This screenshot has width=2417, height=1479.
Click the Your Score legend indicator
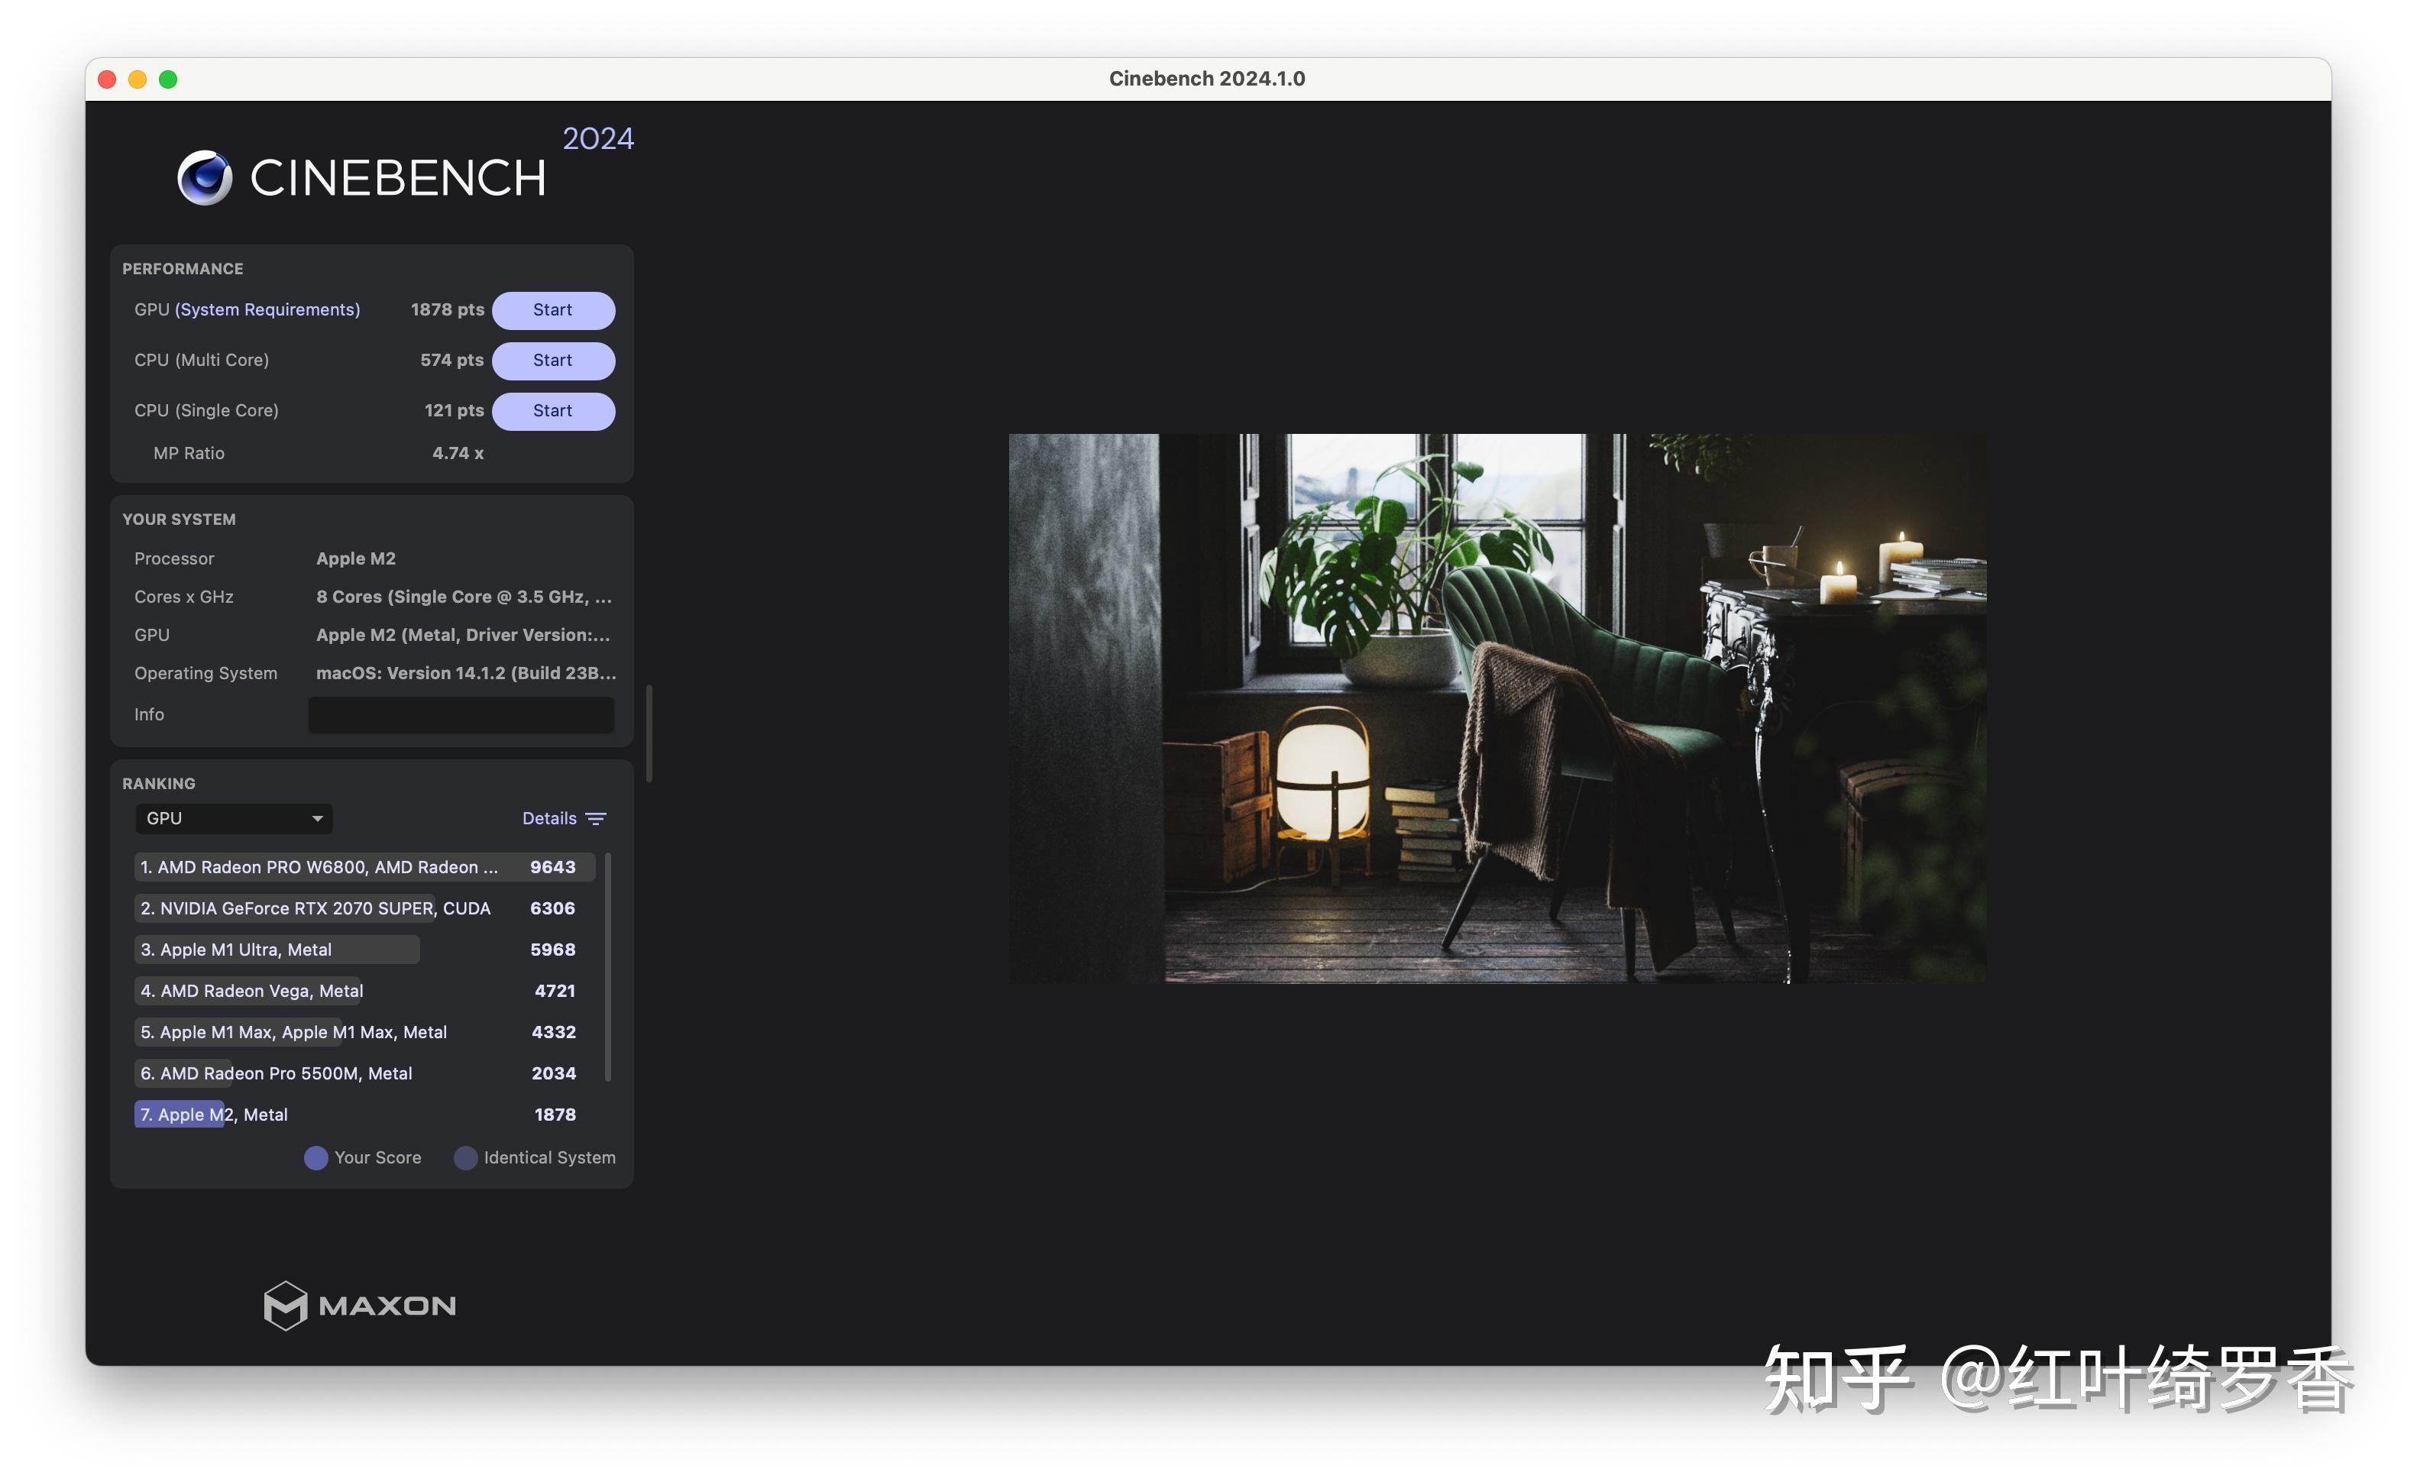click(315, 1158)
